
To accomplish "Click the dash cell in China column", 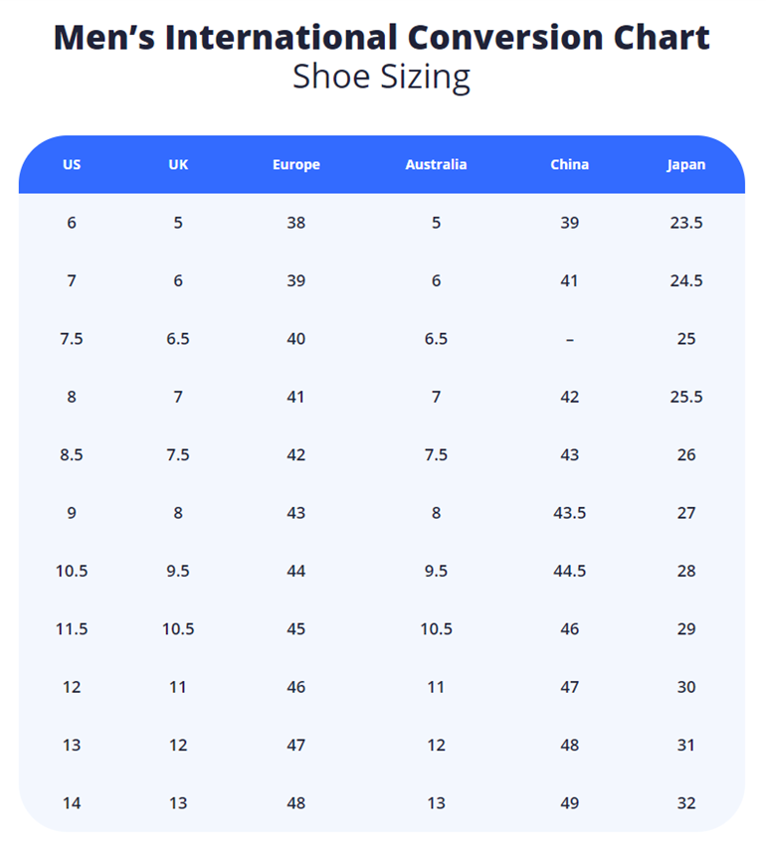I will [x=569, y=339].
